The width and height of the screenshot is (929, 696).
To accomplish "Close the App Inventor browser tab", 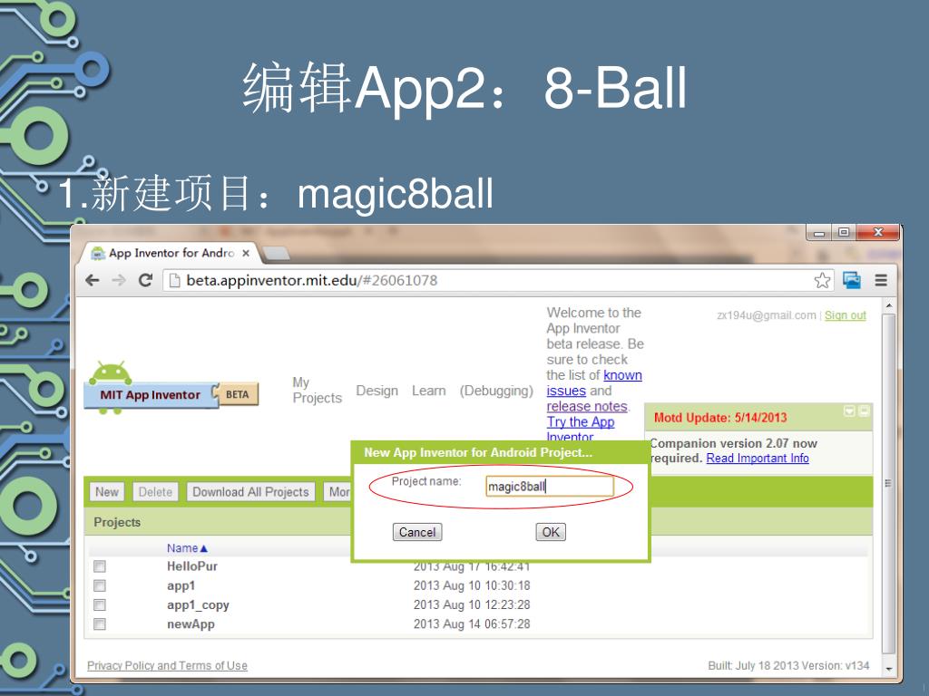I will pyautogui.click(x=246, y=253).
